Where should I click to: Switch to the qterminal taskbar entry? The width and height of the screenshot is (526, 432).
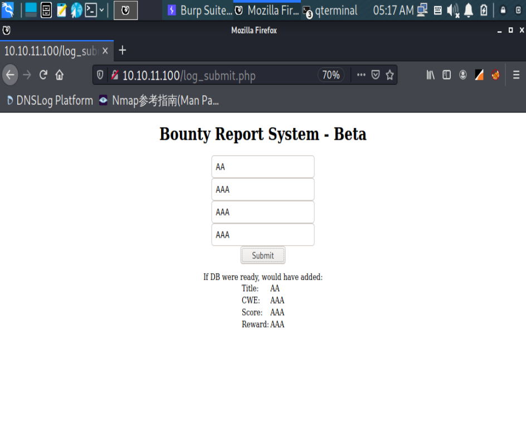point(330,11)
